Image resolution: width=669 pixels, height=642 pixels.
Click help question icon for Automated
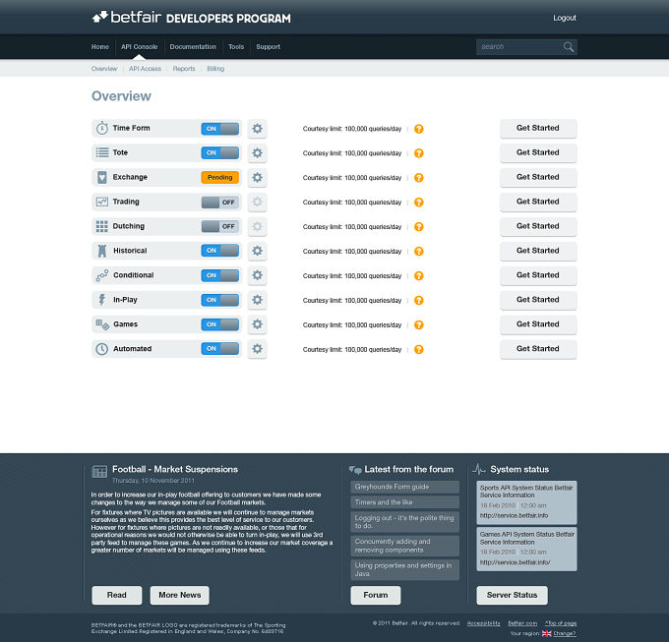[419, 349]
